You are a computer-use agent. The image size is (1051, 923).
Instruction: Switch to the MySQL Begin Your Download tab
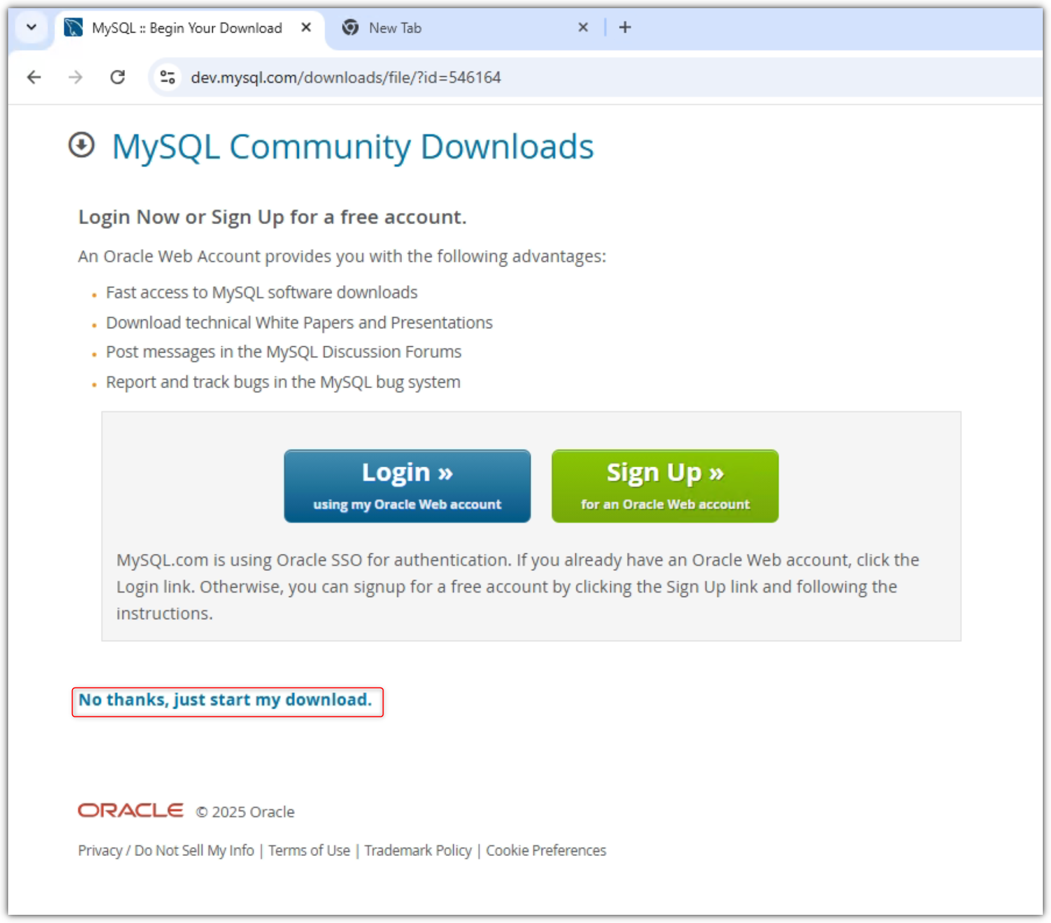pyautogui.click(x=187, y=28)
